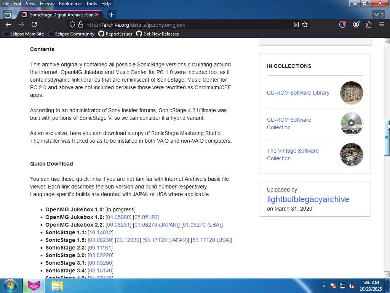The height and width of the screenshot is (293, 390).
Task: Open the pink browser icon in taskbar
Action: click(34, 285)
